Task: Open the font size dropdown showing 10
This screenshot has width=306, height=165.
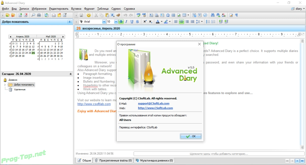Action: (x=116, y=22)
